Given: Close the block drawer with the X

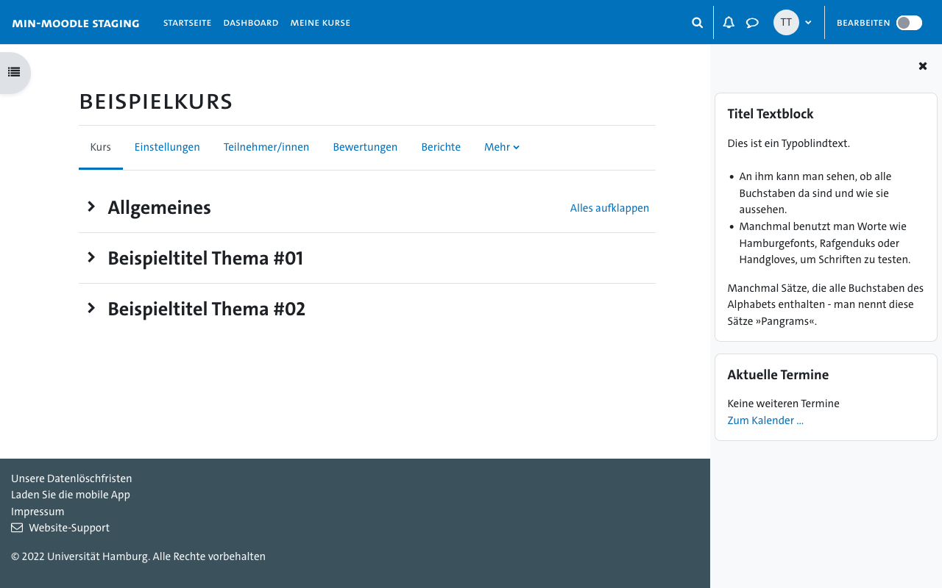Looking at the screenshot, I should (x=923, y=66).
